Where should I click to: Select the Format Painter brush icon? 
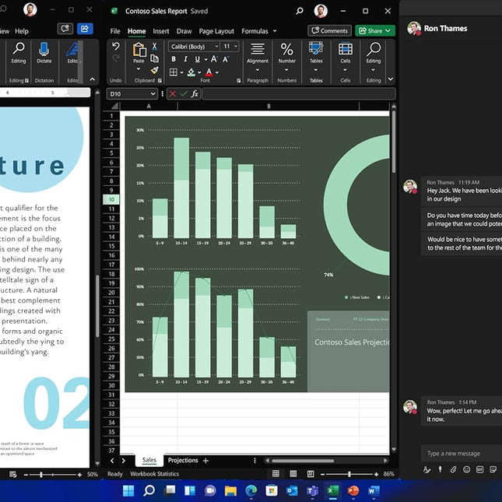pyautogui.click(x=155, y=70)
